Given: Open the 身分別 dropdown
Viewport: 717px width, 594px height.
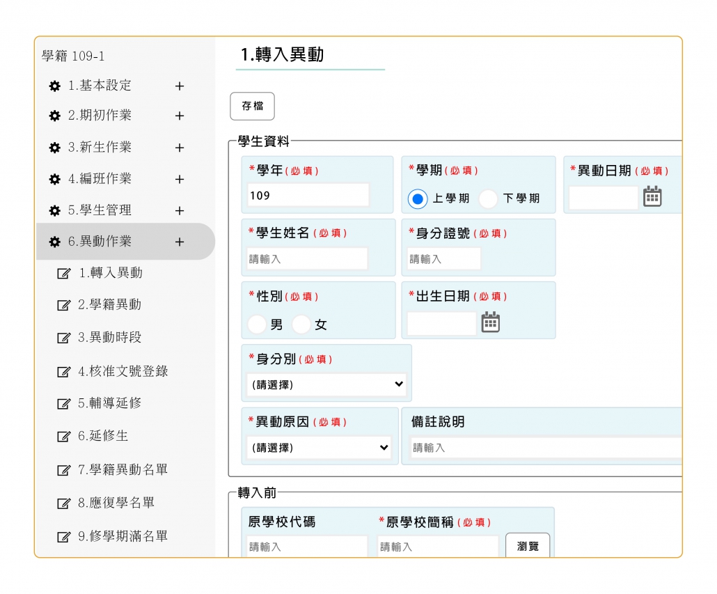Looking at the screenshot, I should [x=326, y=384].
